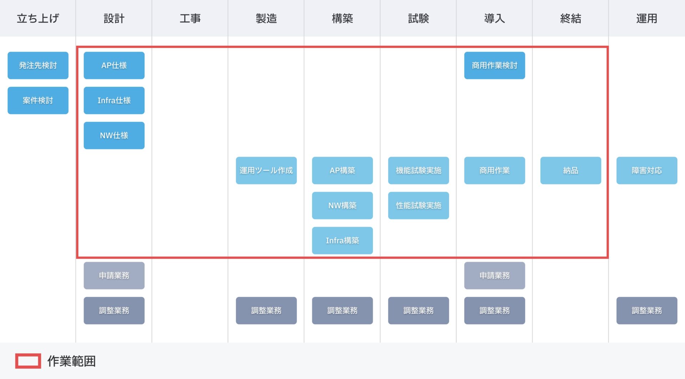Open 申請業務 card in 導入 column

coord(494,276)
